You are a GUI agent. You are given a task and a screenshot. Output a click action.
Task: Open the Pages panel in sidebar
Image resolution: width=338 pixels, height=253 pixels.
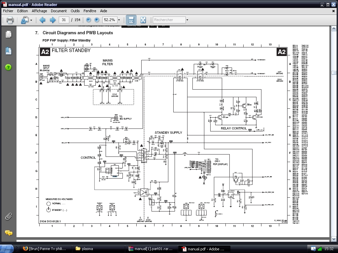[x=9, y=34]
